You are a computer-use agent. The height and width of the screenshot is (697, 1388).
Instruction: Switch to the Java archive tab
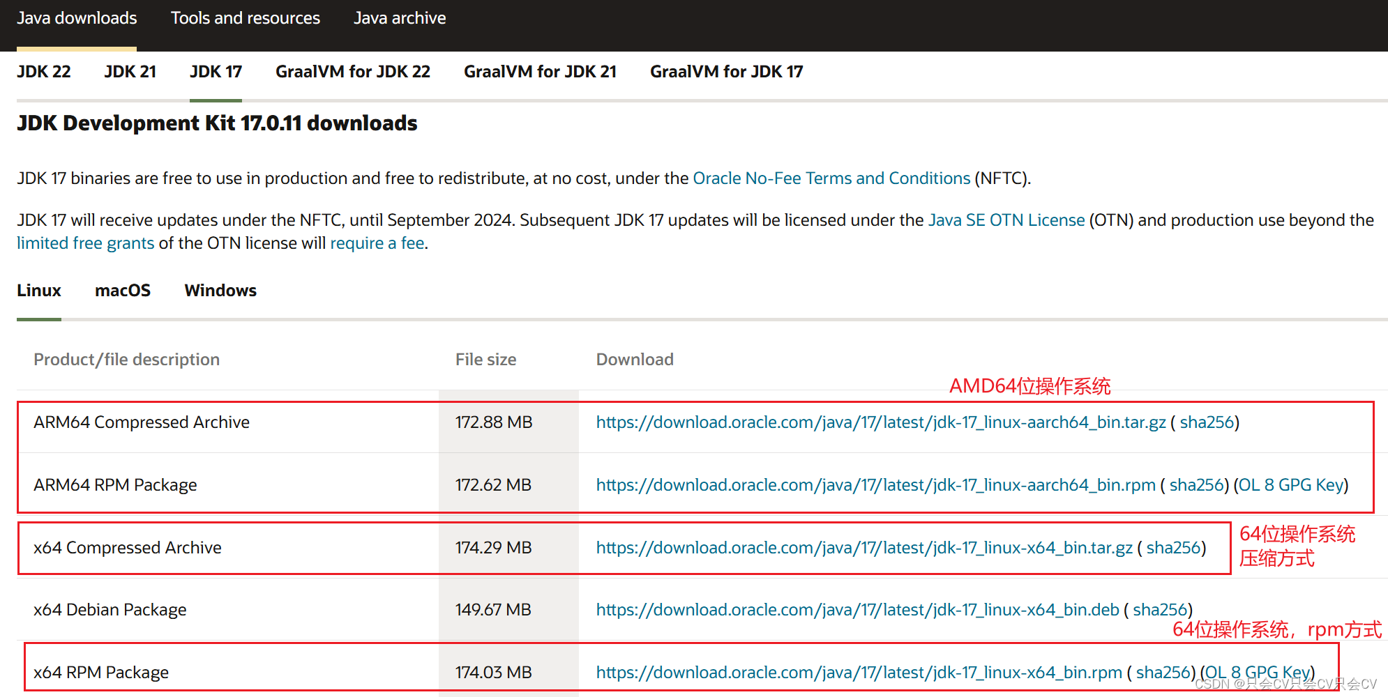coord(400,18)
